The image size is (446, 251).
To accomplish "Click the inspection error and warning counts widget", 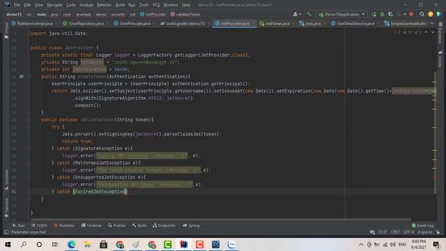I will tap(407, 33).
